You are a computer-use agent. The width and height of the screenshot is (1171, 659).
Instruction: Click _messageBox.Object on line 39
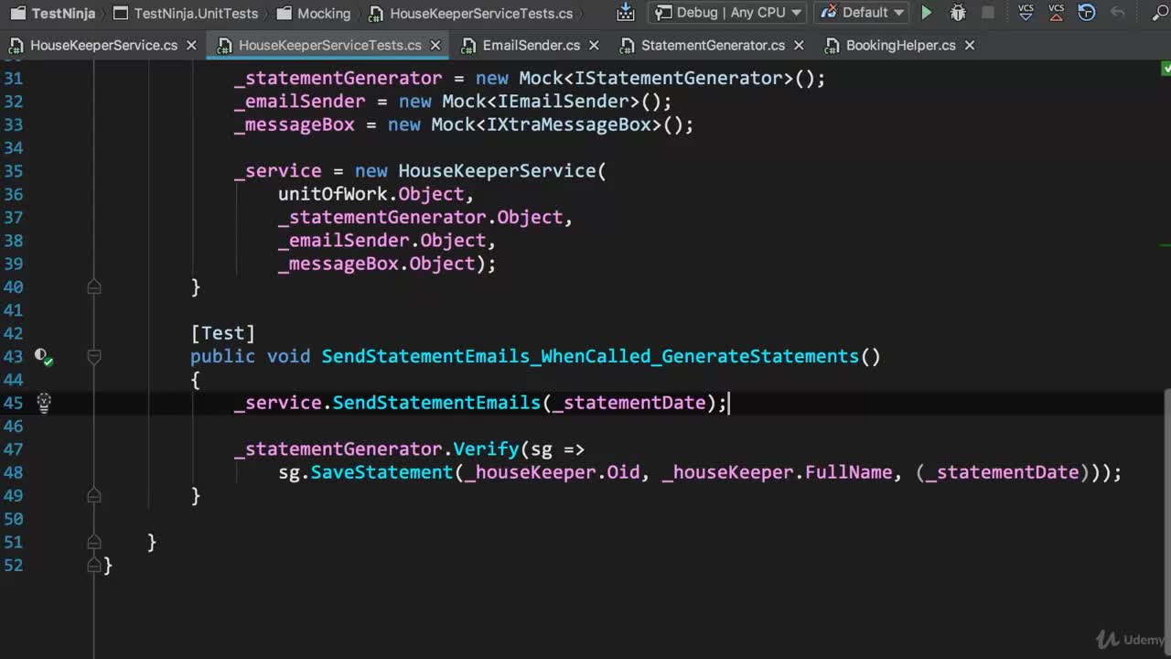376,264
